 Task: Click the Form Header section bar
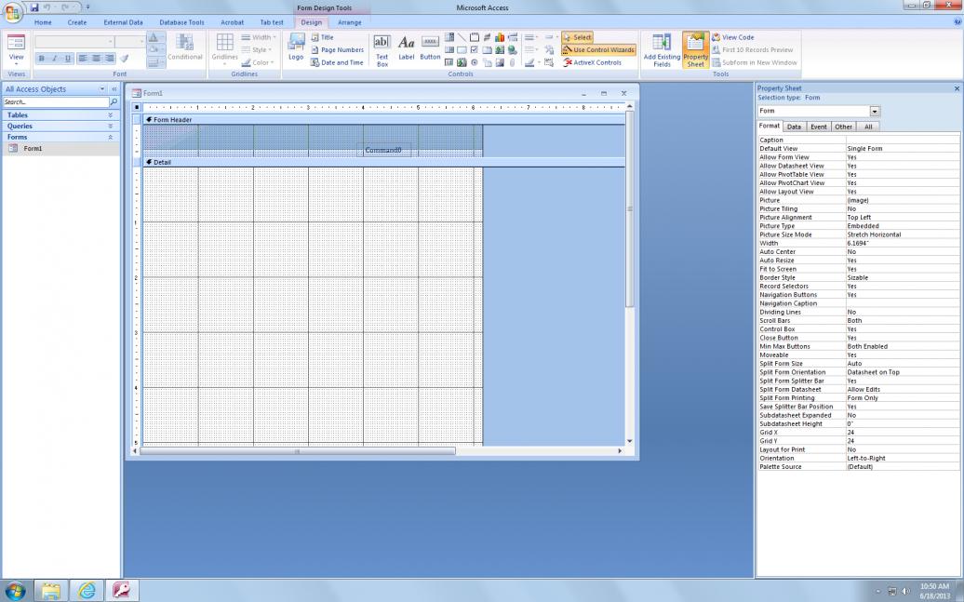(383, 120)
